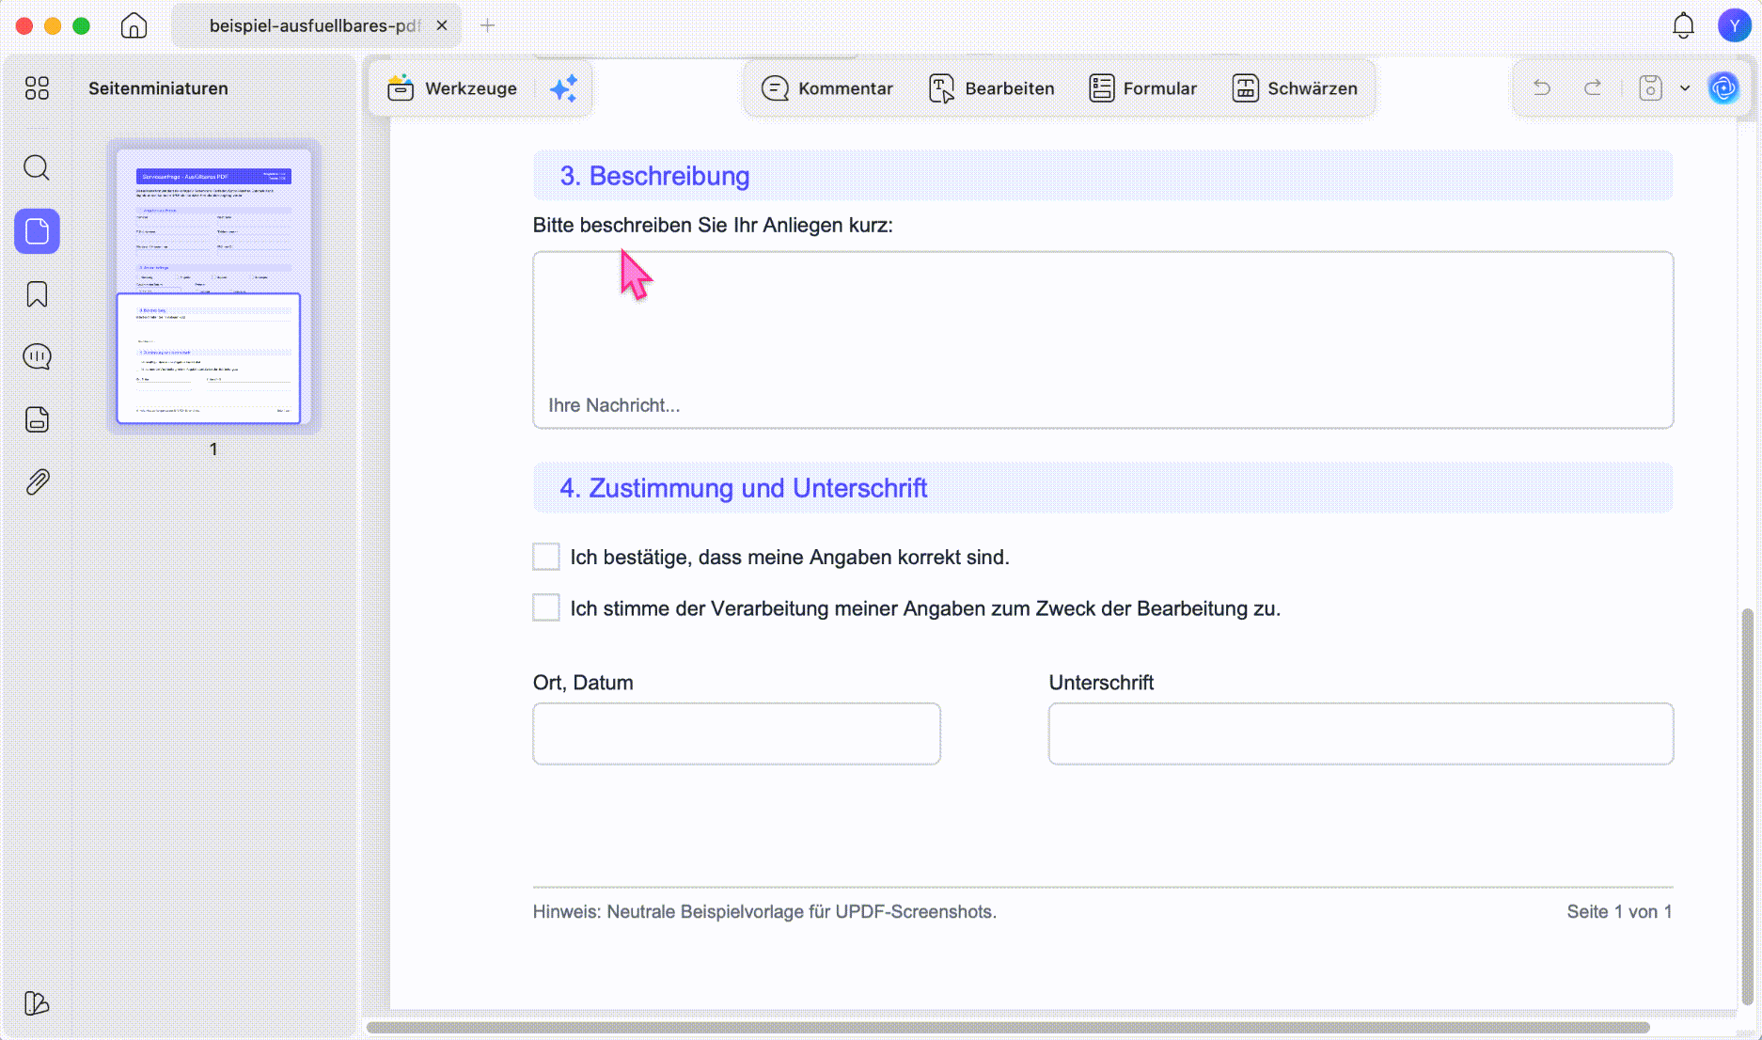Open the search tool in sidebar
This screenshot has height=1040, width=1762.
[37, 168]
